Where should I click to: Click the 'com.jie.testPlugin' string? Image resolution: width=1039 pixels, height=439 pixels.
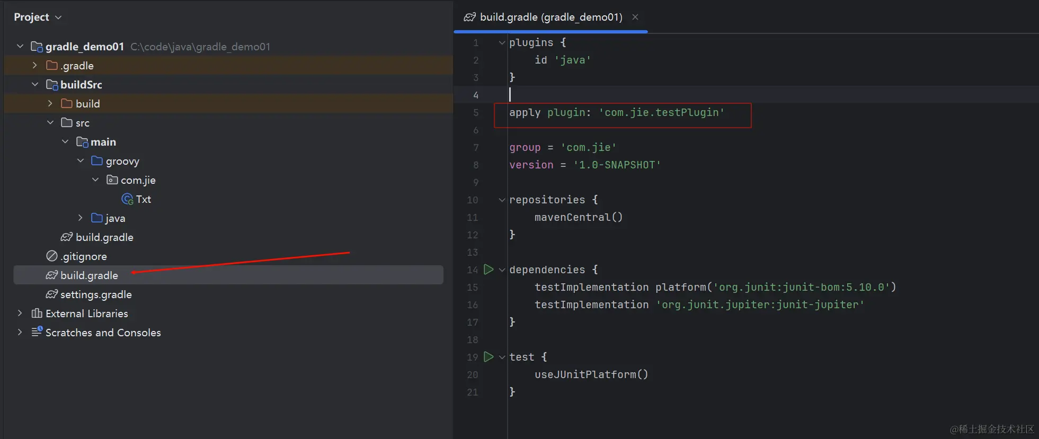[x=661, y=113]
